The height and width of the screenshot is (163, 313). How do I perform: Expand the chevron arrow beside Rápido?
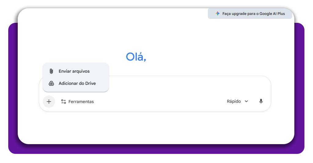(x=246, y=102)
